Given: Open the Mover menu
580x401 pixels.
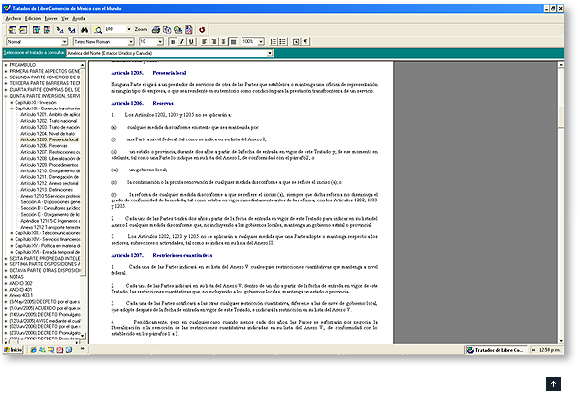Looking at the screenshot, I should 51,18.
